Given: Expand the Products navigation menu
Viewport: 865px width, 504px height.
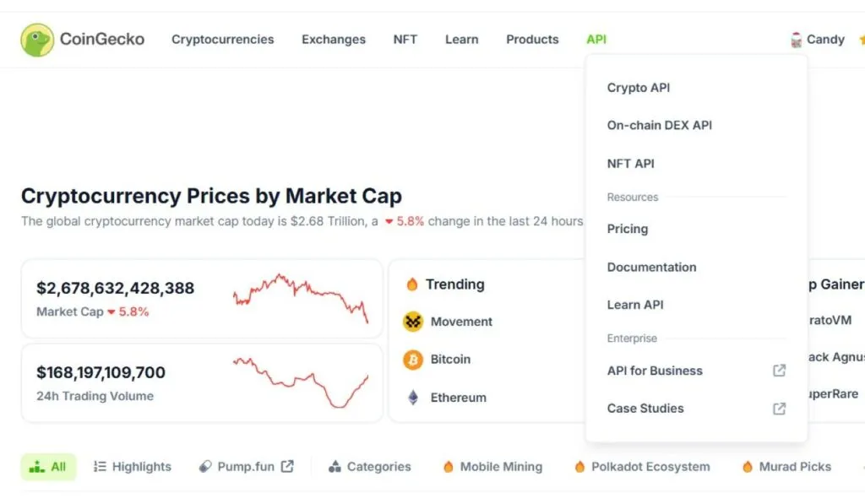Looking at the screenshot, I should 532,40.
